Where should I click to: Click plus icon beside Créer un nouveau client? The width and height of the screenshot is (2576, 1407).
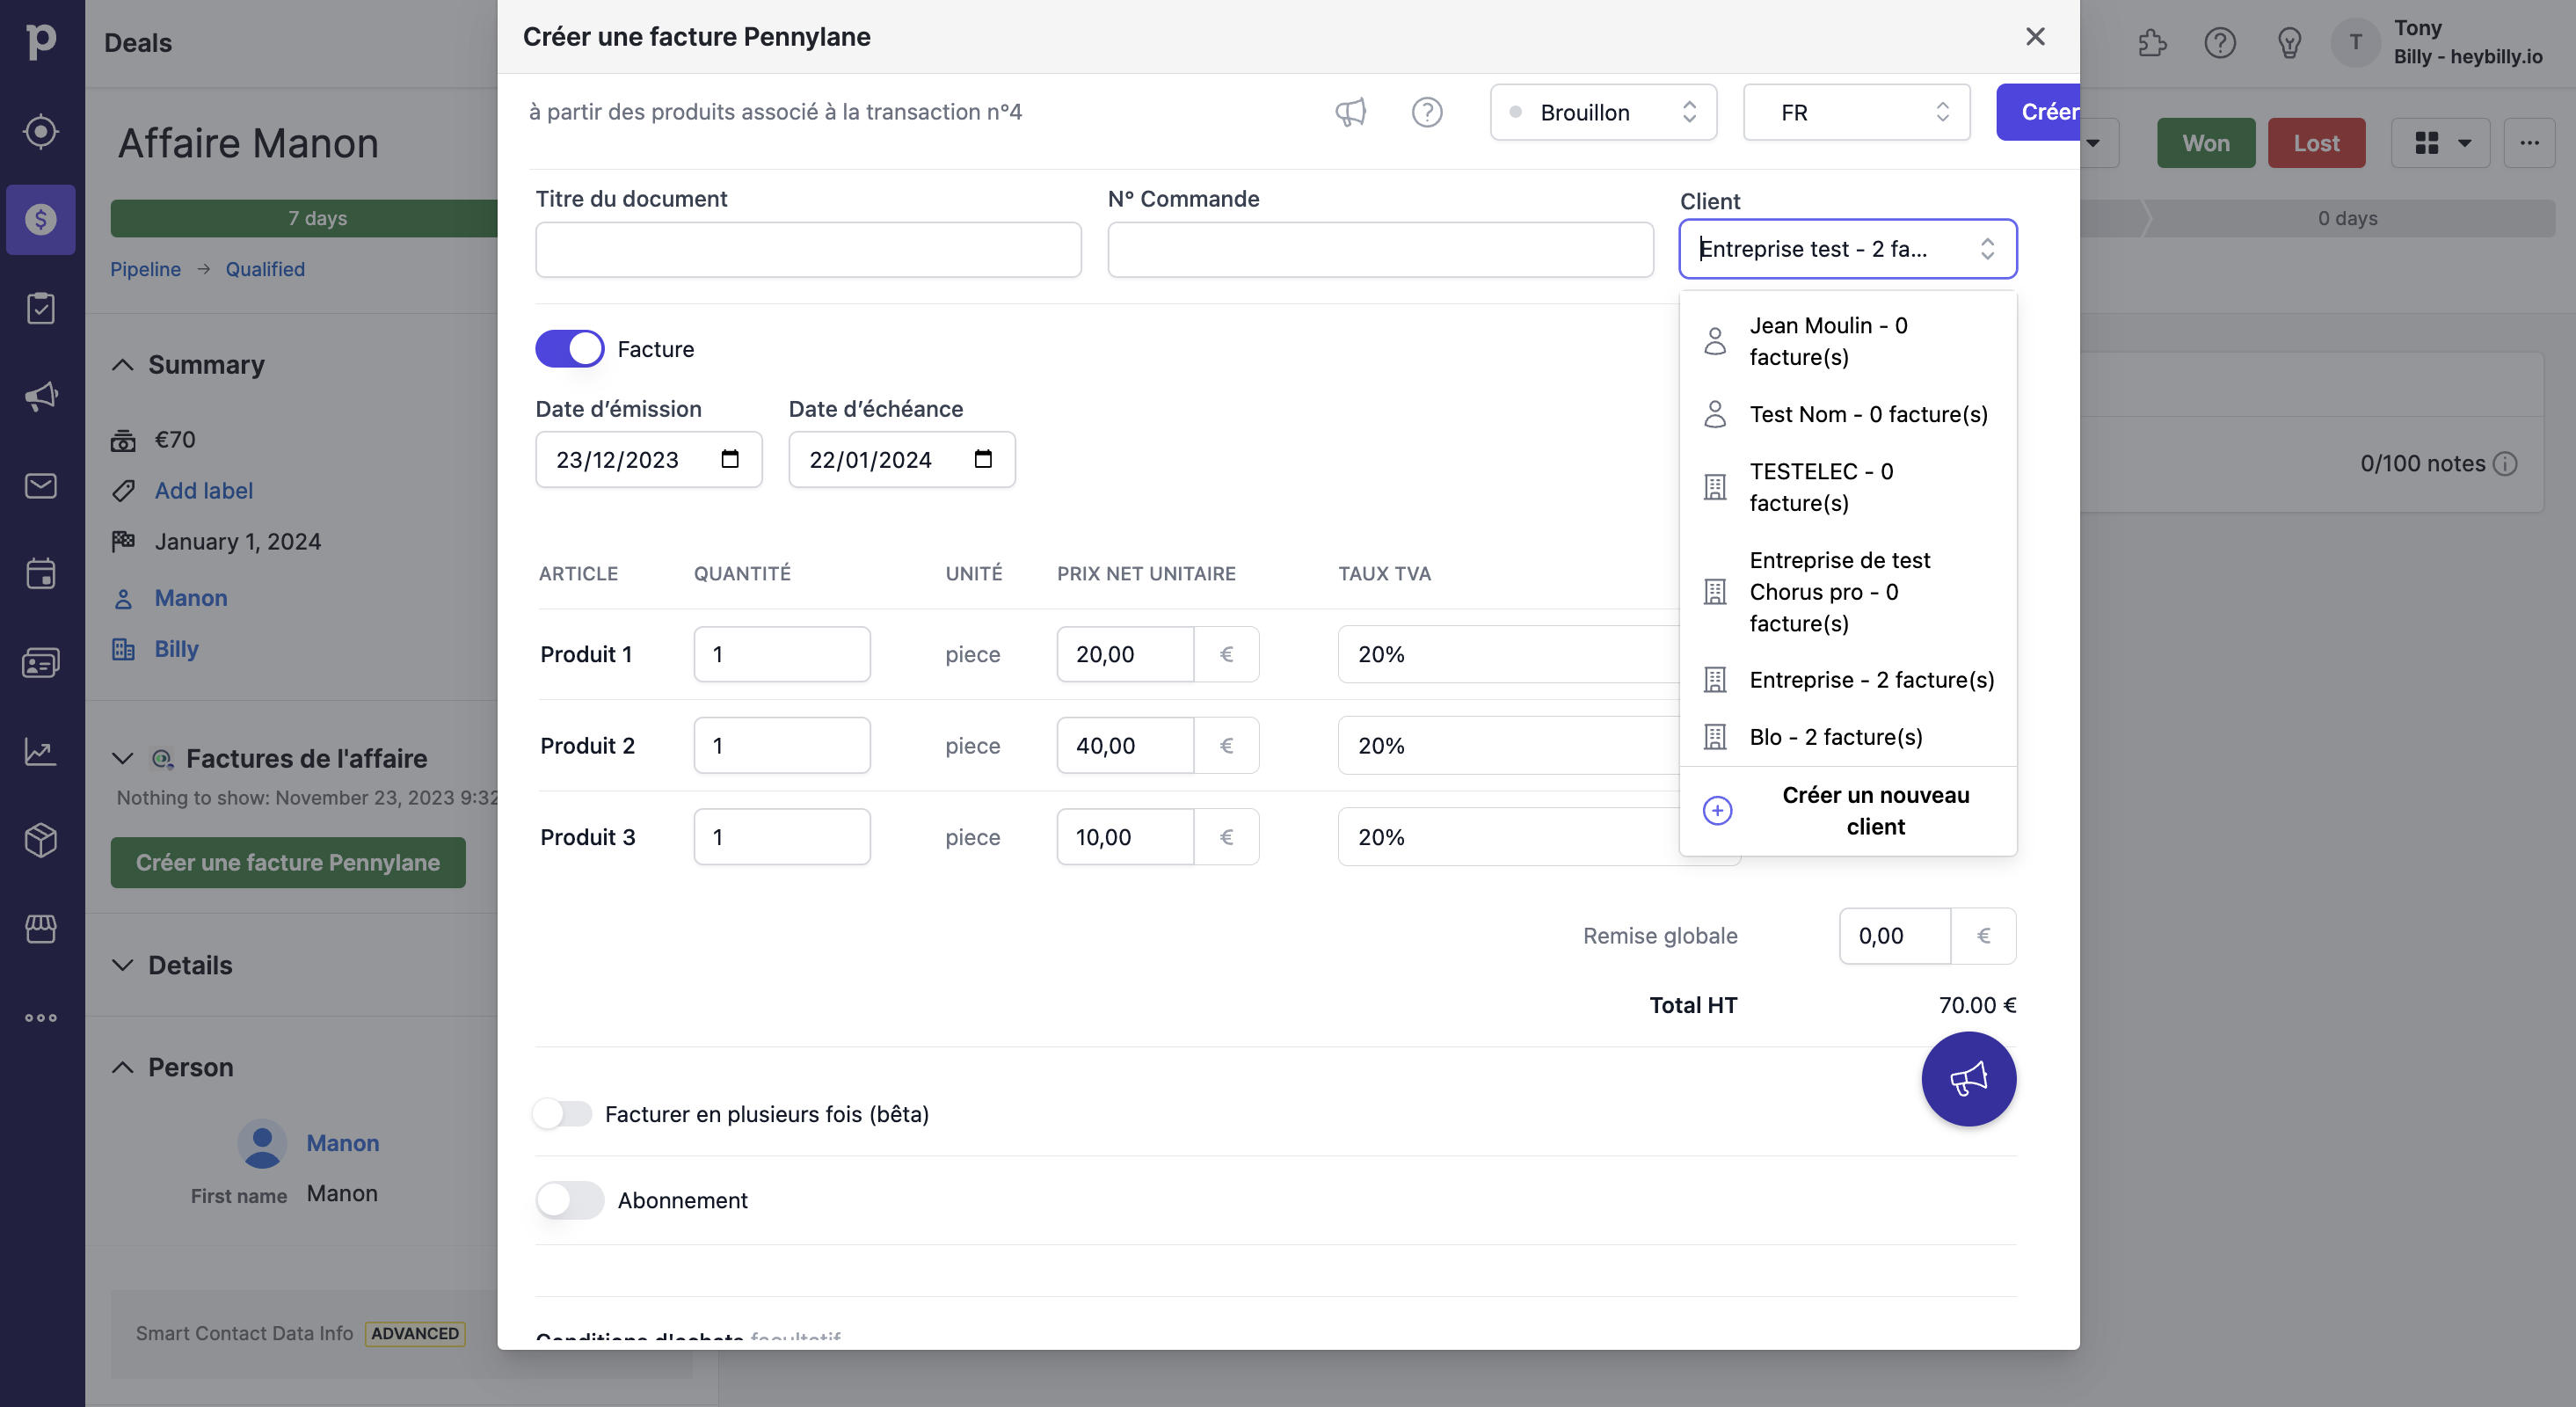1717,811
